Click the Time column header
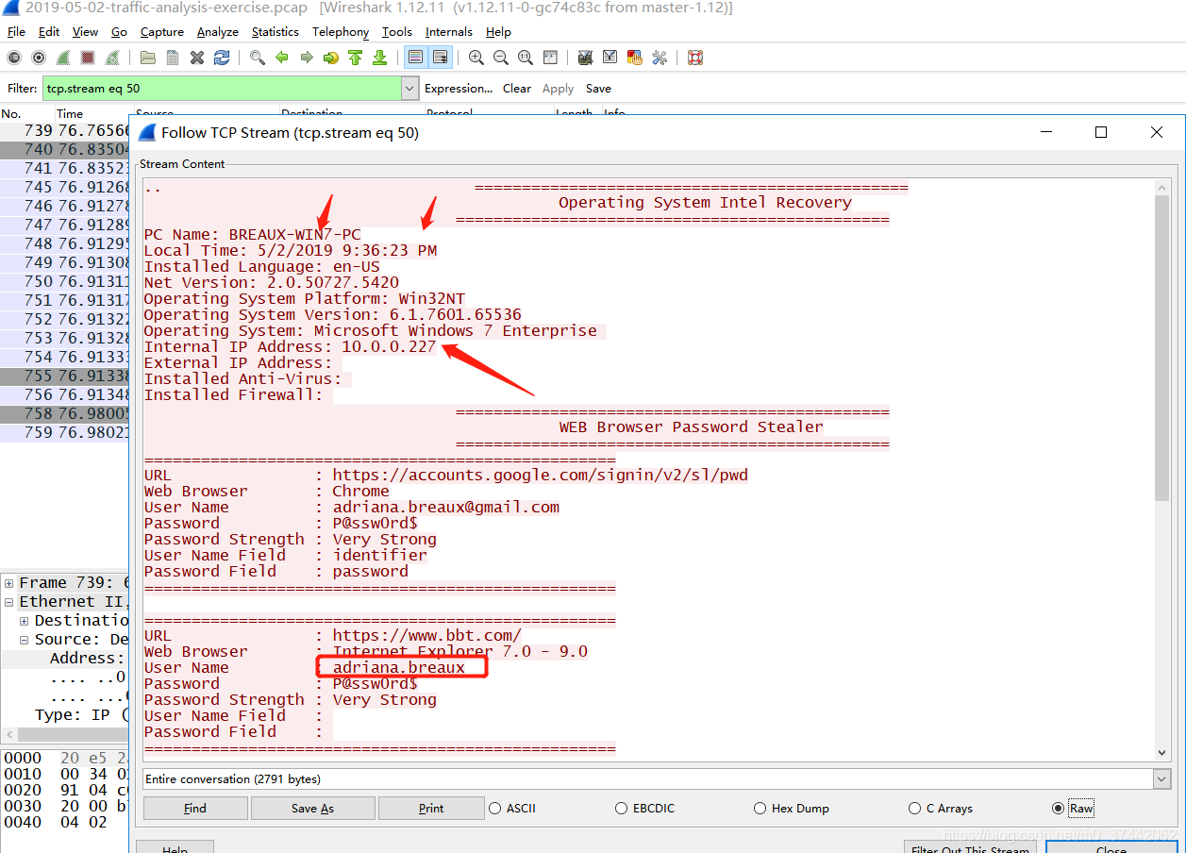Image resolution: width=1186 pixels, height=853 pixels. tap(70, 113)
